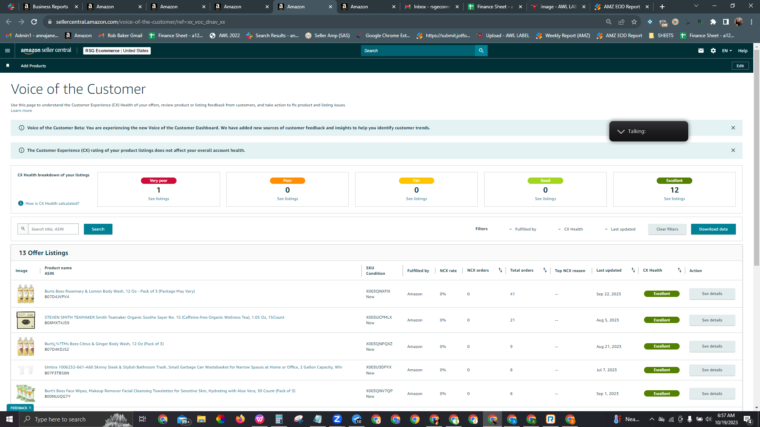Open File Explorer from the taskbar
This screenshot has height=427, width=760.
201,419
